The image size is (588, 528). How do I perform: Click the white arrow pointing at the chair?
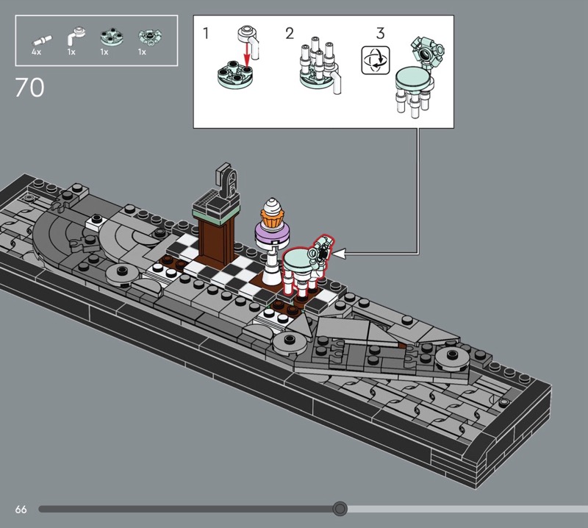coord(339,253)
